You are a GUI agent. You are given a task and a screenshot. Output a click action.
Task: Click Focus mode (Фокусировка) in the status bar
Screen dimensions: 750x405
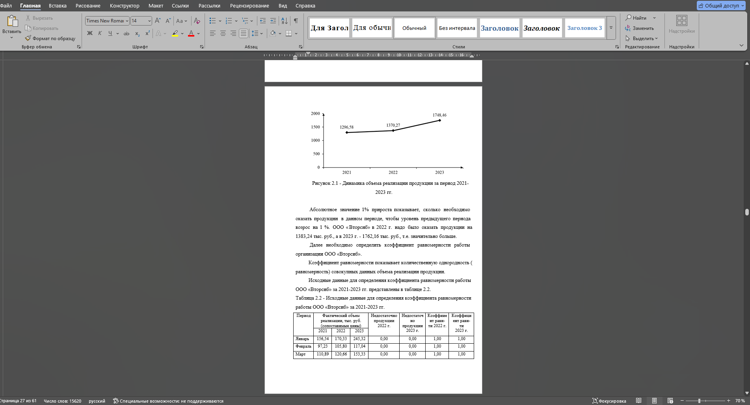(609, 401)
